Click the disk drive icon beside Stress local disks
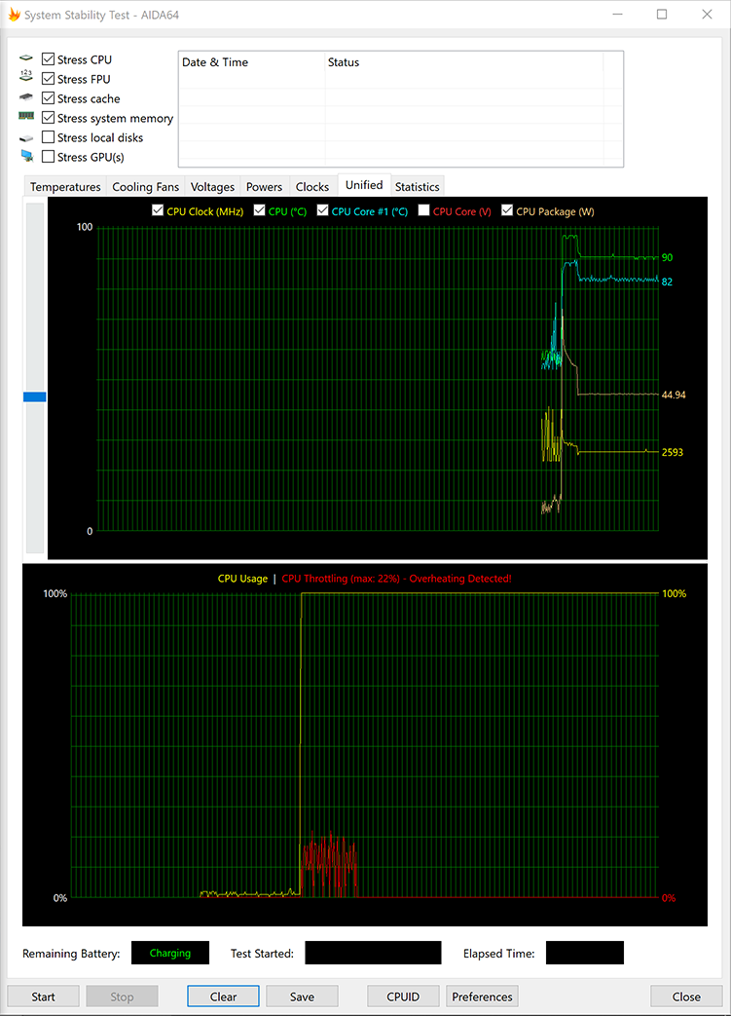731x1016 pixels. pos(26,138)
